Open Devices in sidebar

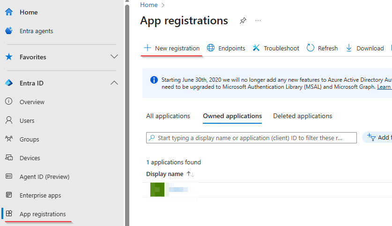[x=30, y=158]
